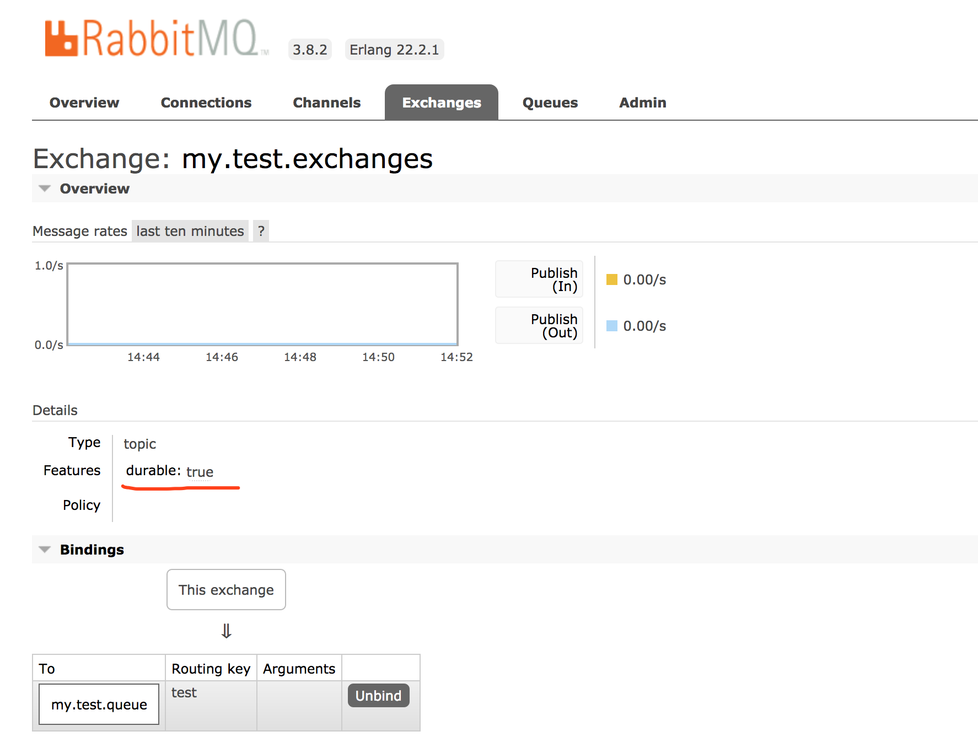
Task: Select the Channels tab
Action: coord(326,102)
